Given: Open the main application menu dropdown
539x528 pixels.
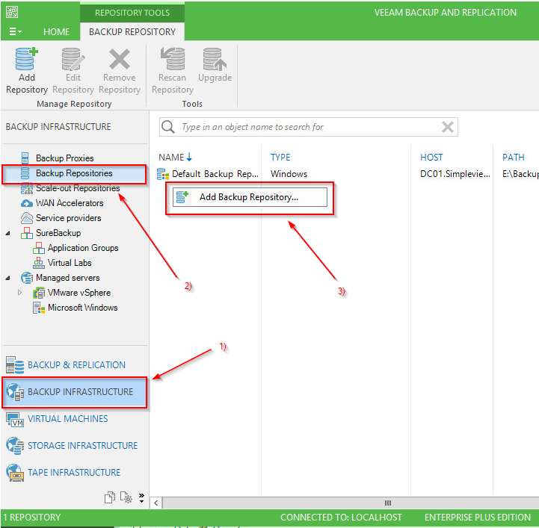Looking at the screenshot, I should coord(14,32).
